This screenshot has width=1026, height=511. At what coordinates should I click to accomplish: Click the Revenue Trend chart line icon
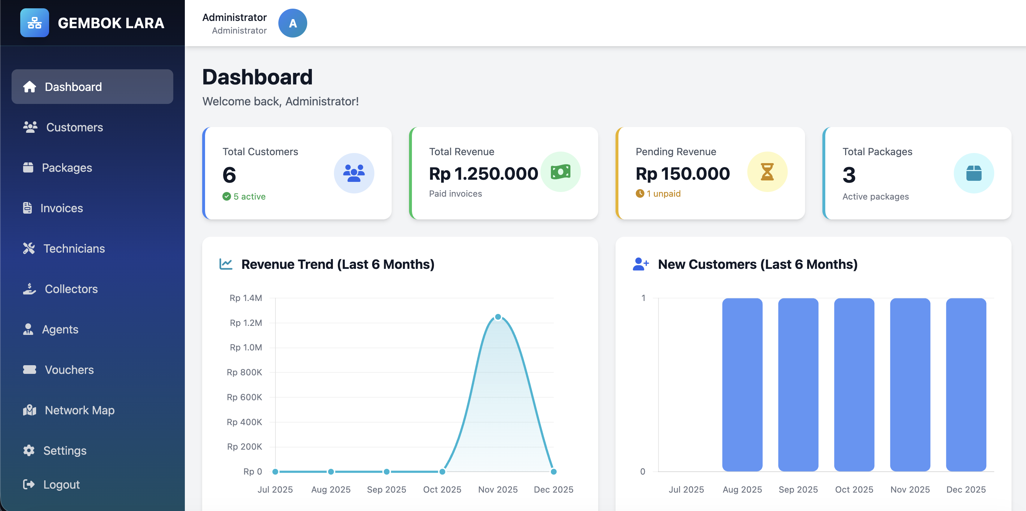[226, 264]
